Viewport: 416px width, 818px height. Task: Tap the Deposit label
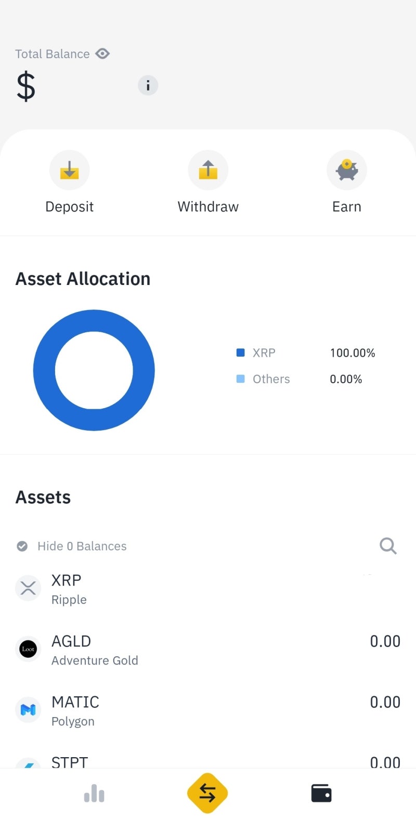69,206
